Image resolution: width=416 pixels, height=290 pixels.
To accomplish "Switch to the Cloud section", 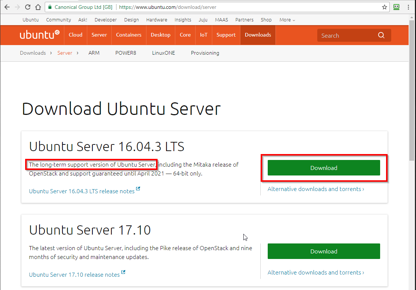I will 75,35.
